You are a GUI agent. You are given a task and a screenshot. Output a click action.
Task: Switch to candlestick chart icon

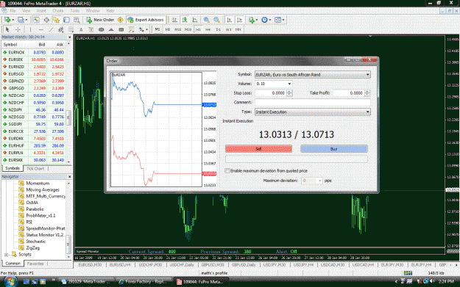[x=185, y=20]
